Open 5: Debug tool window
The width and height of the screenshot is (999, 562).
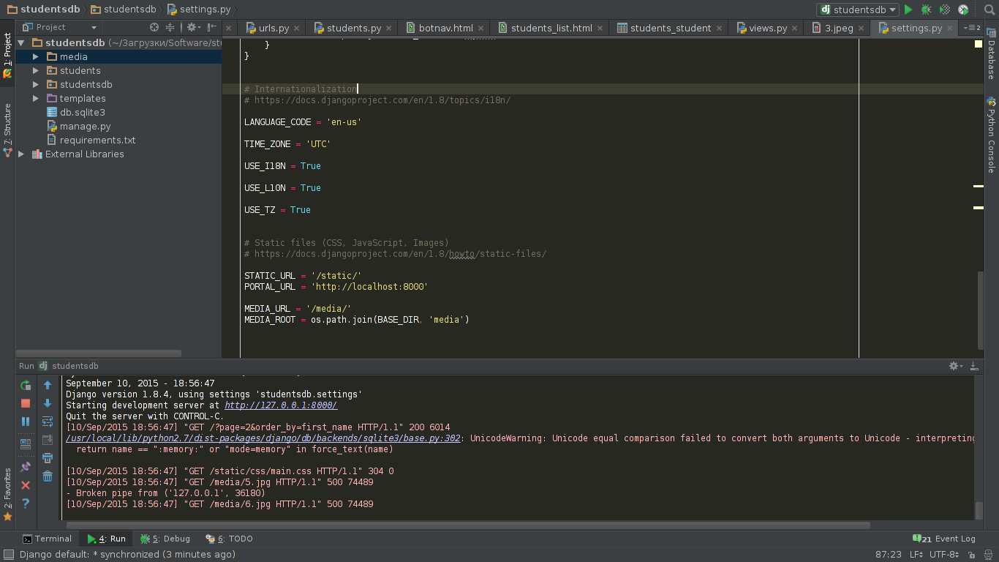tap(165, 539)
